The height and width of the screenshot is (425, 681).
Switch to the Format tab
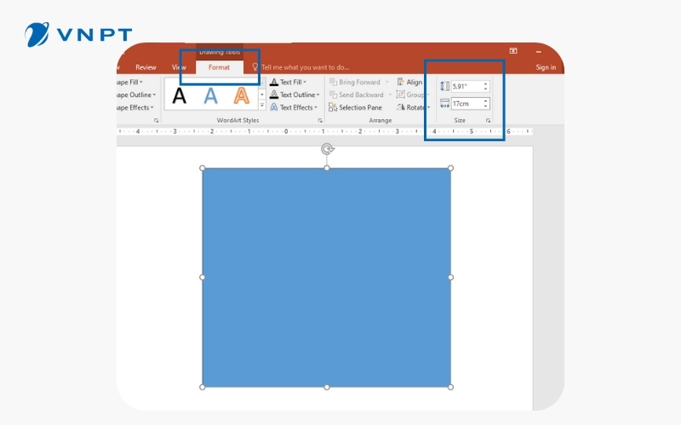(x=219, y=67)
